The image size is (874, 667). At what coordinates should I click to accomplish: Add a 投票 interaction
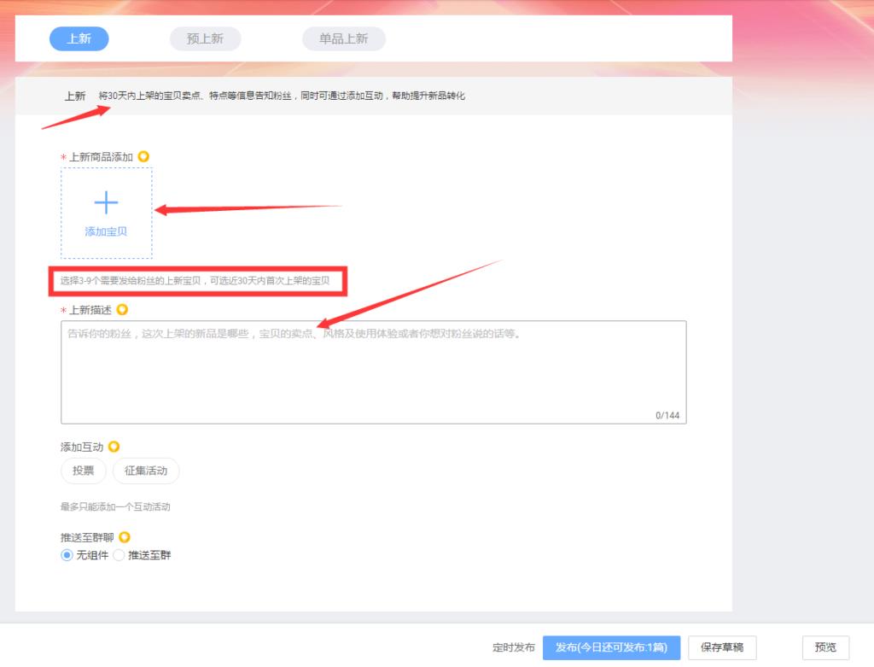(83, 471)
